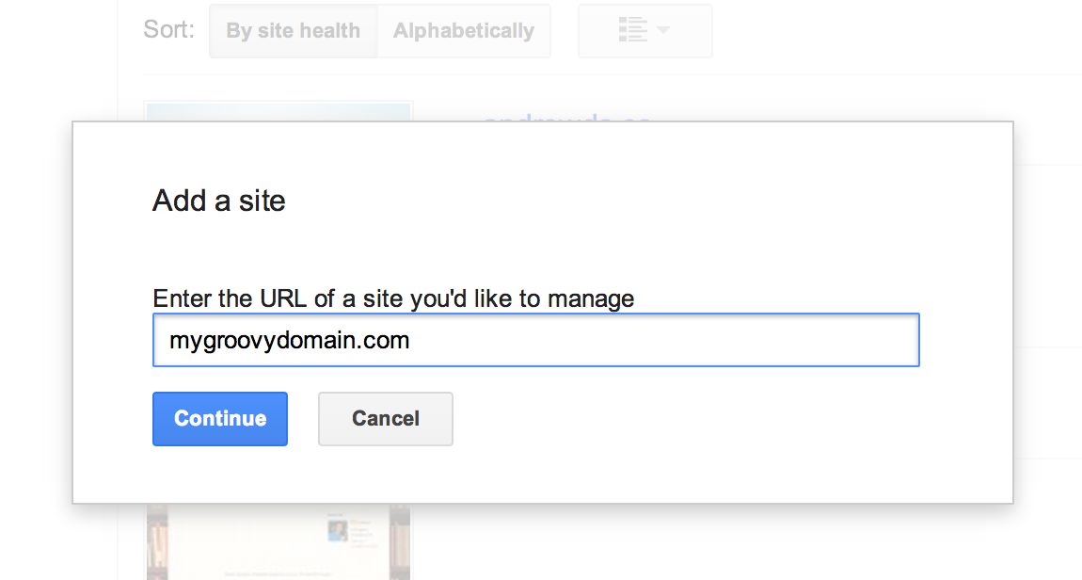Sort sites by site health
This screenshot has width=1082, height=580.
pos(294,31)
